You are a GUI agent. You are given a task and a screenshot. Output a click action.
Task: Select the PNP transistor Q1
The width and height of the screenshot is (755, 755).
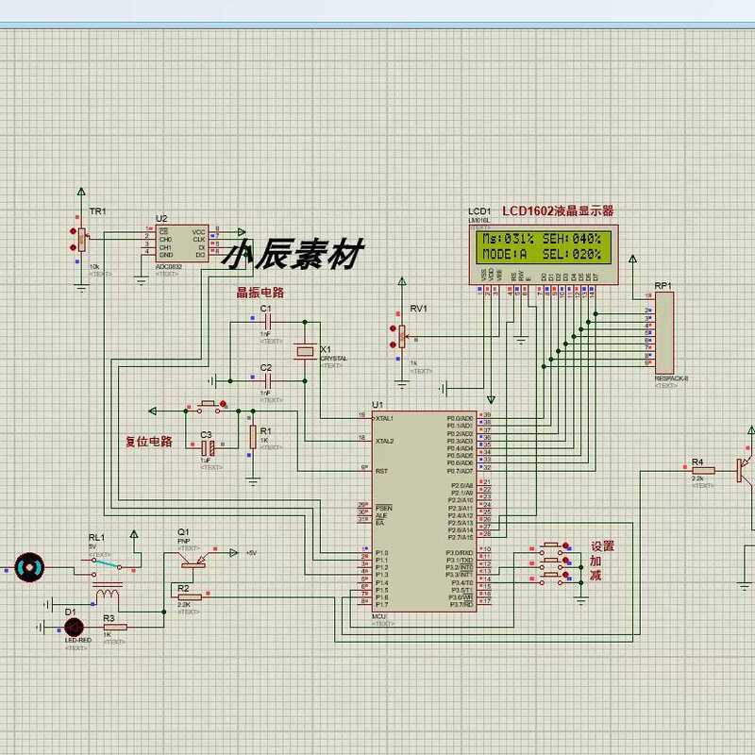pyautogui.click(x=193, y=560)
